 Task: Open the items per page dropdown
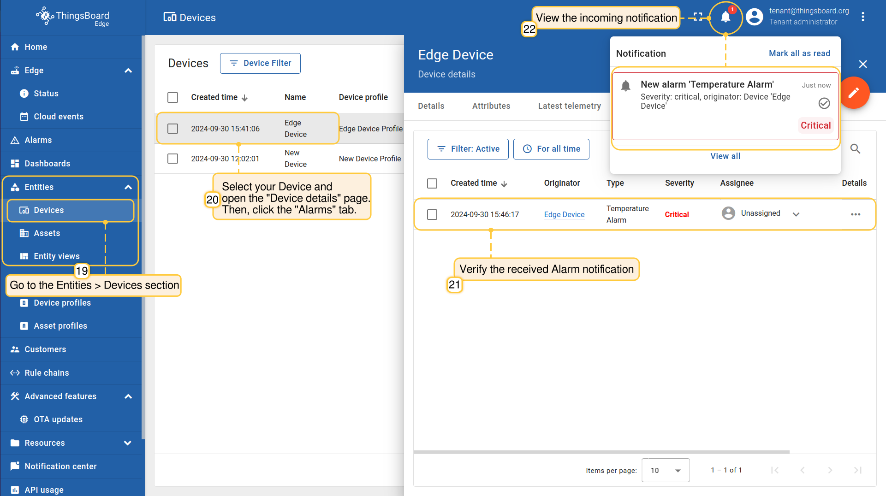point(665,470)
